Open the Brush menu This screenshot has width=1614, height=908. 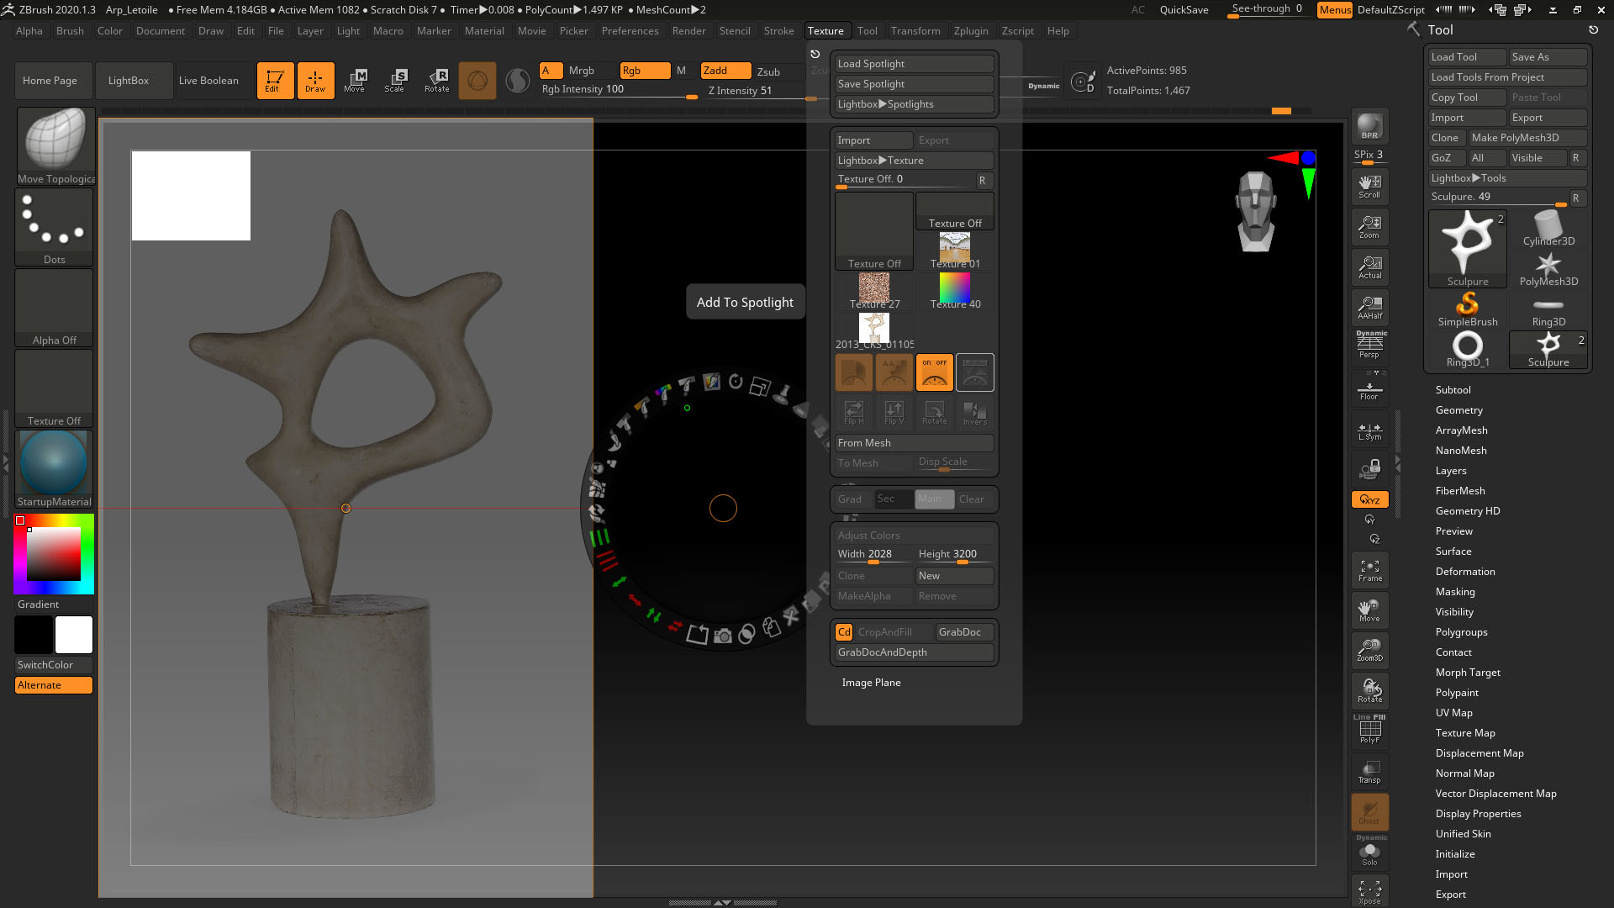click(x=70, y=30)
